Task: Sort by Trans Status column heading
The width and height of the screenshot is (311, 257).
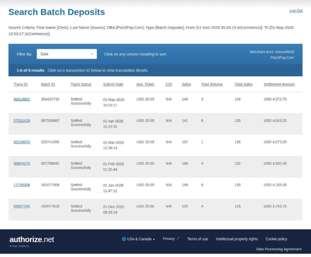Action: pos(81,84)
